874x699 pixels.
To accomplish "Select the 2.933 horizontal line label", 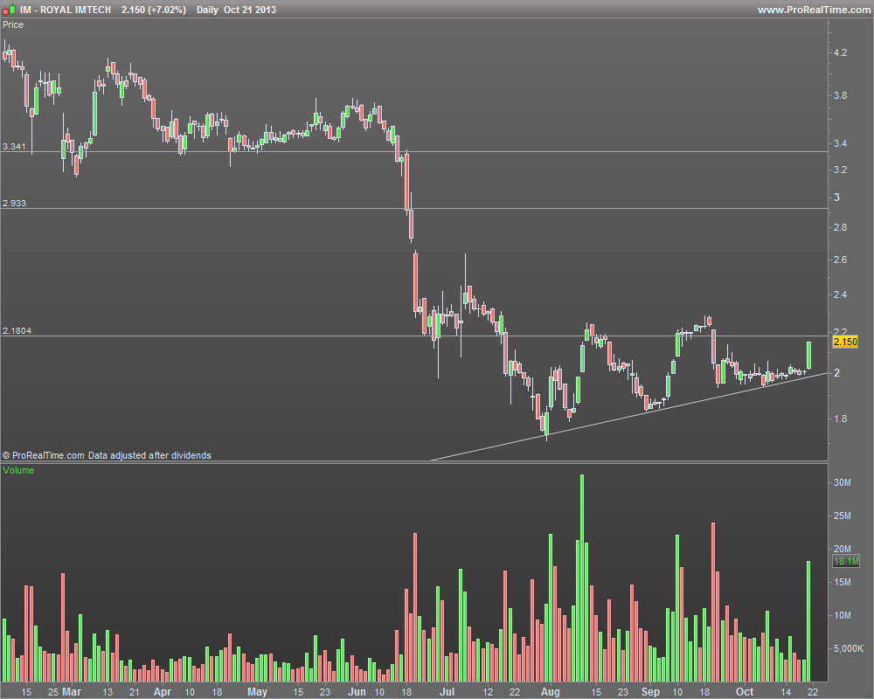I will click(14, 204).
